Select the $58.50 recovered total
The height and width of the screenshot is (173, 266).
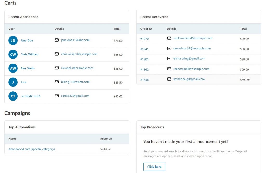click(244, 49)
